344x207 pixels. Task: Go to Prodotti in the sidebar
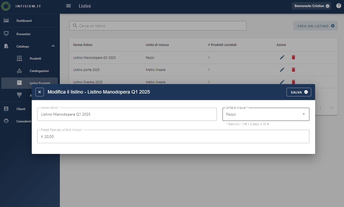35,59
